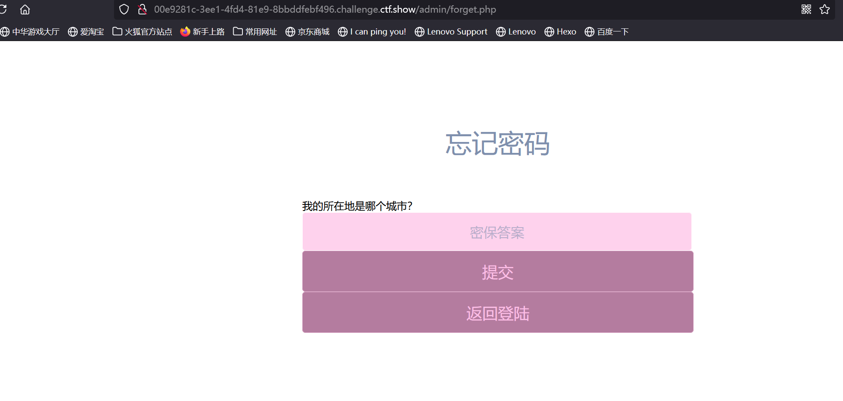Click the tracking protection shield icon
Screen dimensions: 843x401
tap(124, 9)
